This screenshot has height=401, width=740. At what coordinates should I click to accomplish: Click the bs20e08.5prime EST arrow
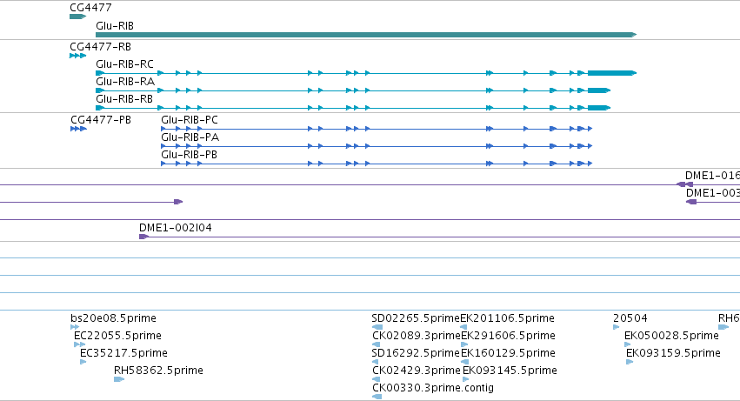pyautogui.click(x=75, y=327)
